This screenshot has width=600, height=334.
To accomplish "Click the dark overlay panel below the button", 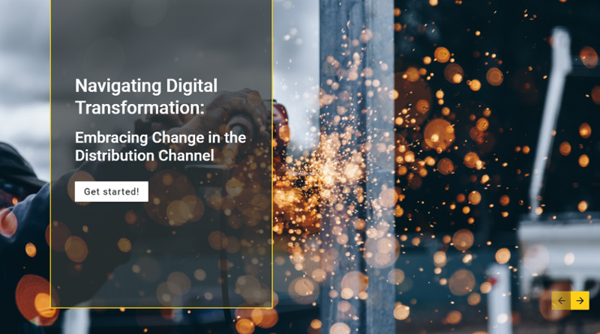I will click(x=160, y=255).
